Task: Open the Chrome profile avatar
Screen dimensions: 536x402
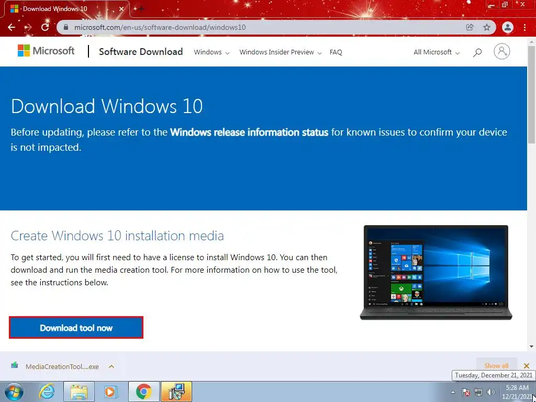Action: tap(508, 27)
